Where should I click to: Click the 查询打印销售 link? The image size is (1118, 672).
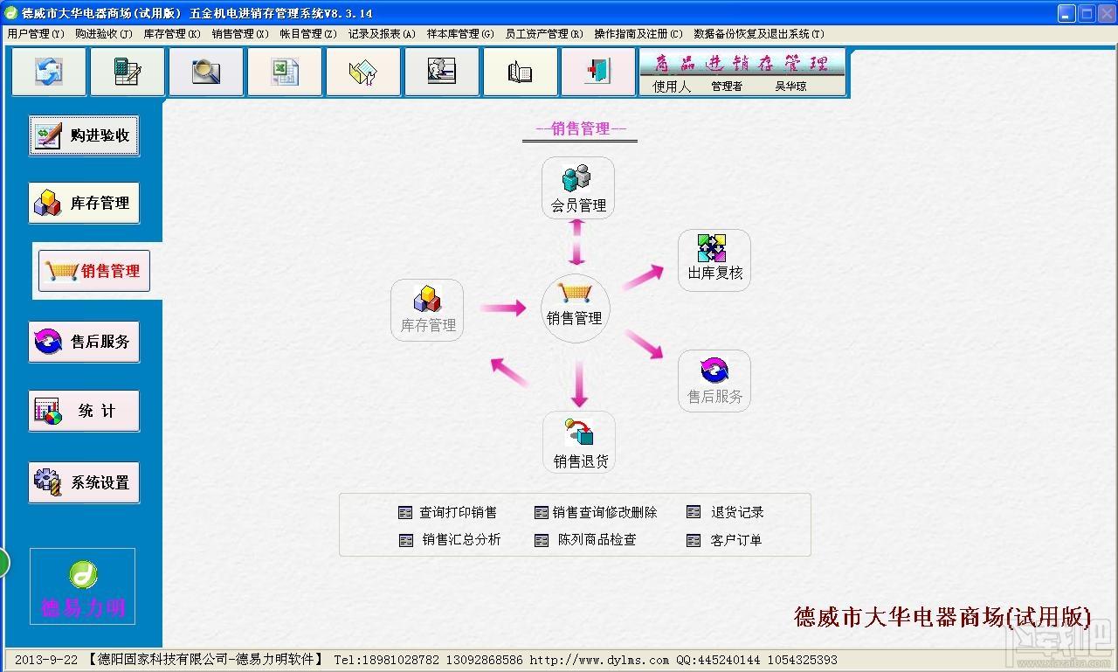pyautogui.click(x=457, y=513)
